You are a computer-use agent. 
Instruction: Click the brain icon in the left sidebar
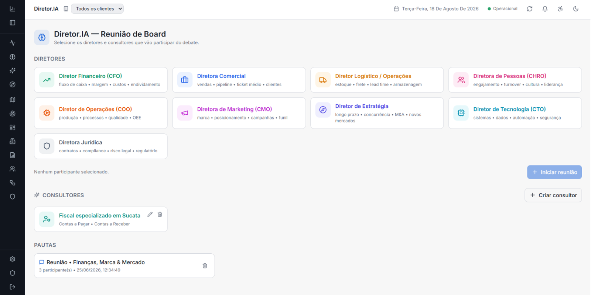coord(12,57)
